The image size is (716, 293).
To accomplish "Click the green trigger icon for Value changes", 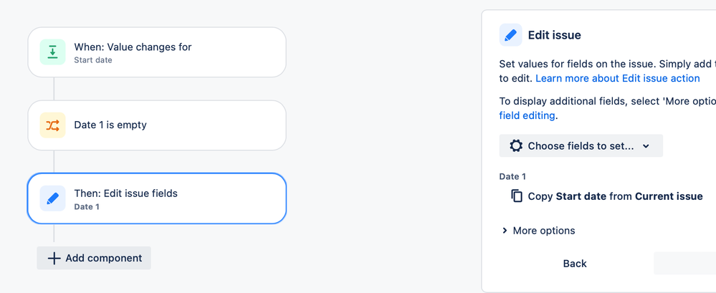I will pyautogui.click(x=52, y=52).
